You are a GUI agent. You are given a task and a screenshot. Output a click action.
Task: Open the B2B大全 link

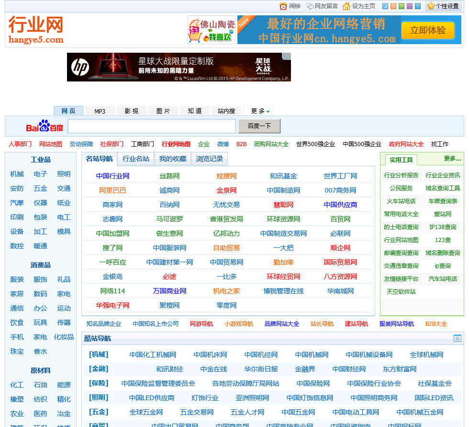point(436,323)
